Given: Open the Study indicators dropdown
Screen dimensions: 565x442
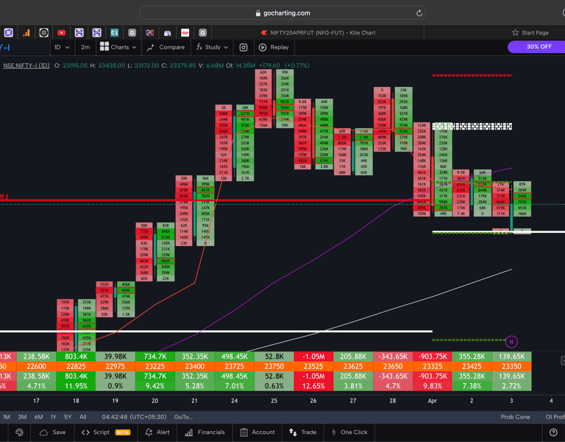Looking at the screenshot, I should (x=212, y=47).
